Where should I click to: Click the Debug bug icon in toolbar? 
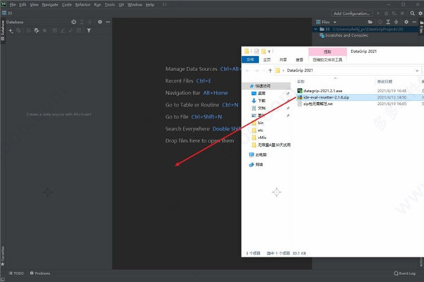pyautogui.click(x=387, y=13)
